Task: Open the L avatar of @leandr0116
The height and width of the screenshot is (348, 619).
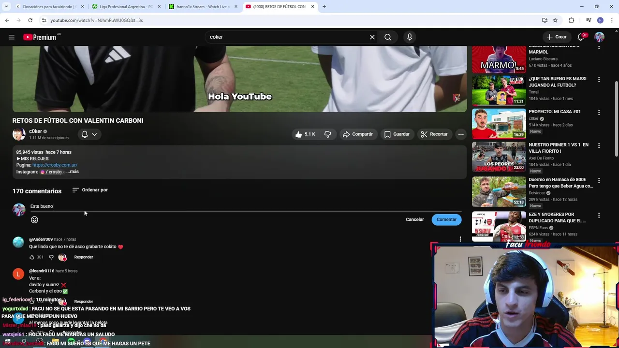Action: click(x=18, y=274)
